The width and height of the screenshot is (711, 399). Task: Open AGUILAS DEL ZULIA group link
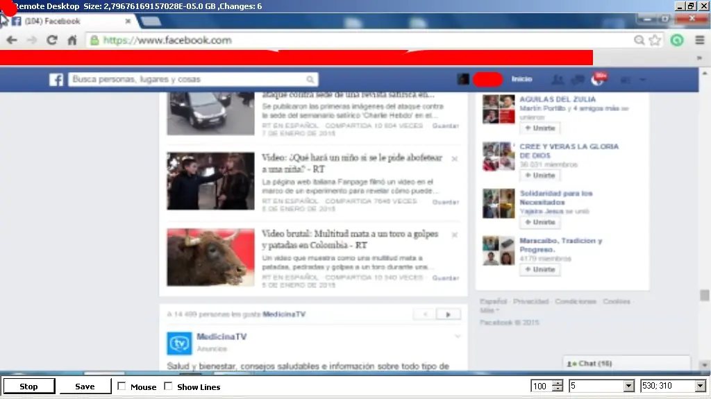(x=558, y=99)
